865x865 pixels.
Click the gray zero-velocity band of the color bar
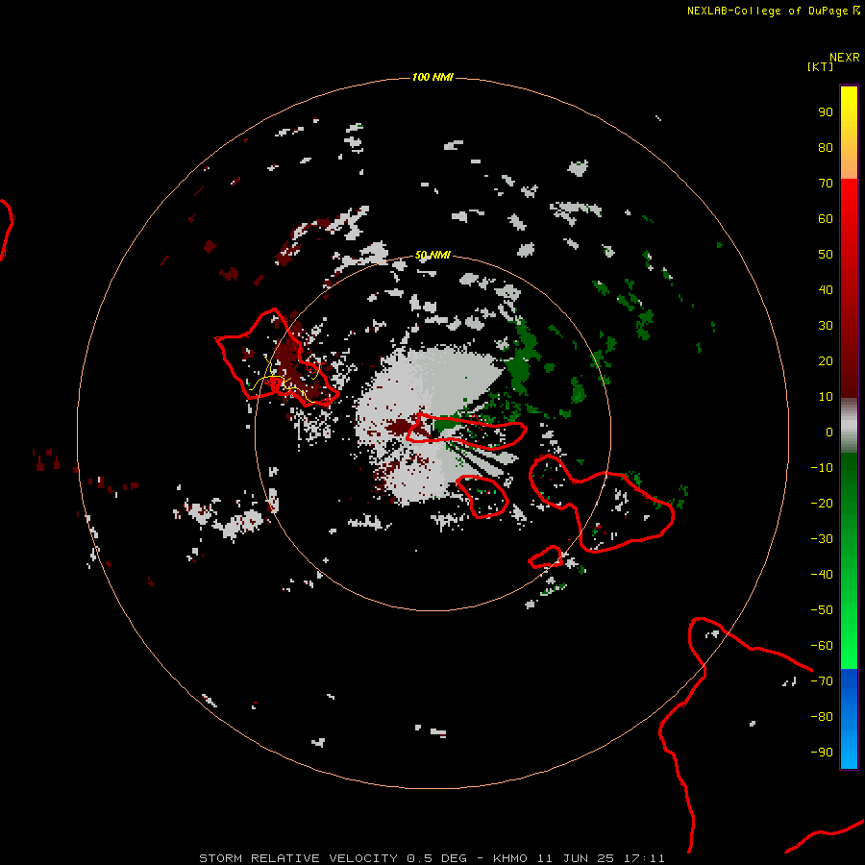tap(849, 426)
